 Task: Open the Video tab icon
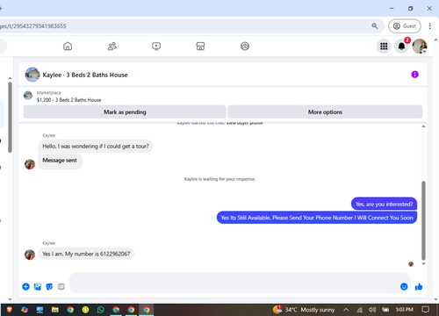156,47
